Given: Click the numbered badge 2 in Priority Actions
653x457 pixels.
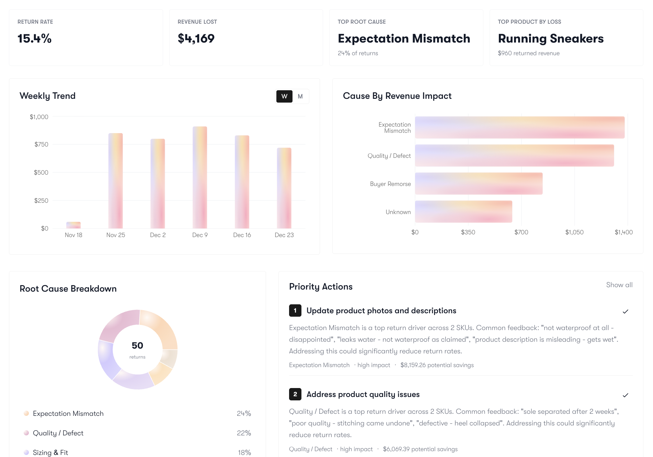Looking at the screenshot, I should [x=295, y=394].
